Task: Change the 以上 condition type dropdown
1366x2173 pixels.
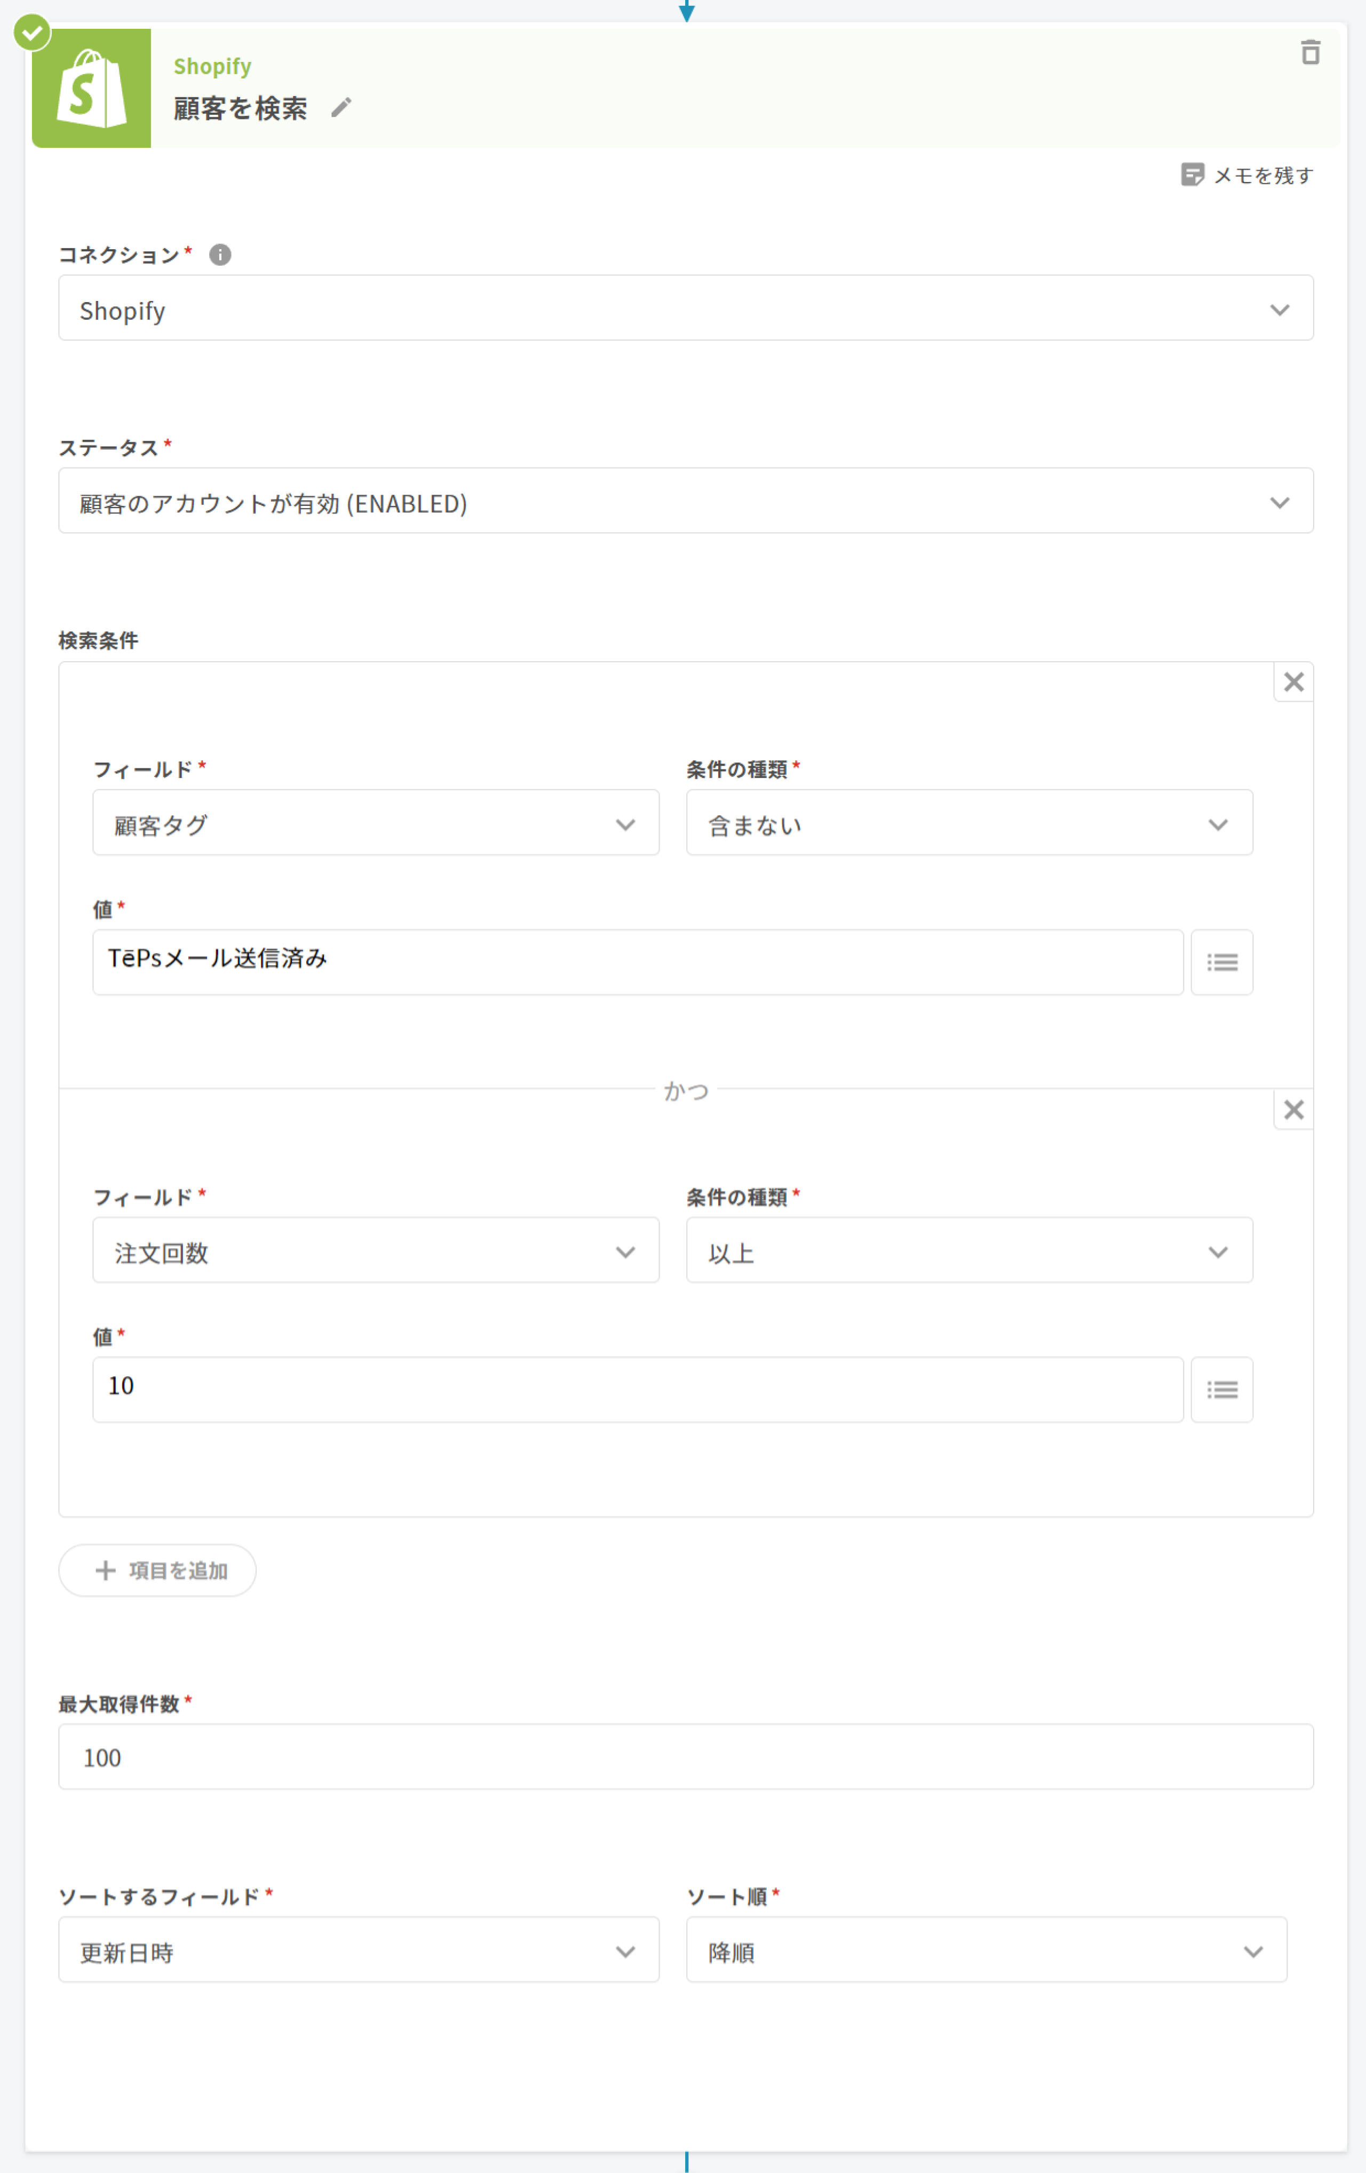Action: coord(969,1251)
